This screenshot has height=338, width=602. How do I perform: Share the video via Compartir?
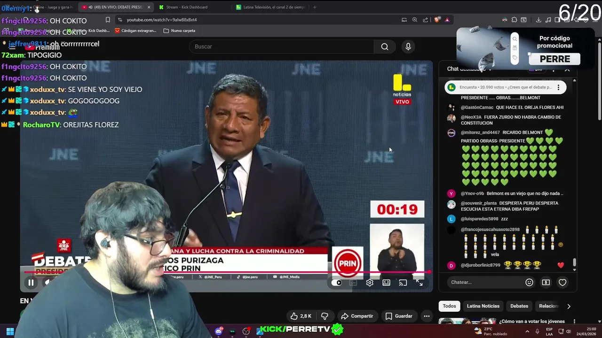pyautogui.click(x=357, y=316)
